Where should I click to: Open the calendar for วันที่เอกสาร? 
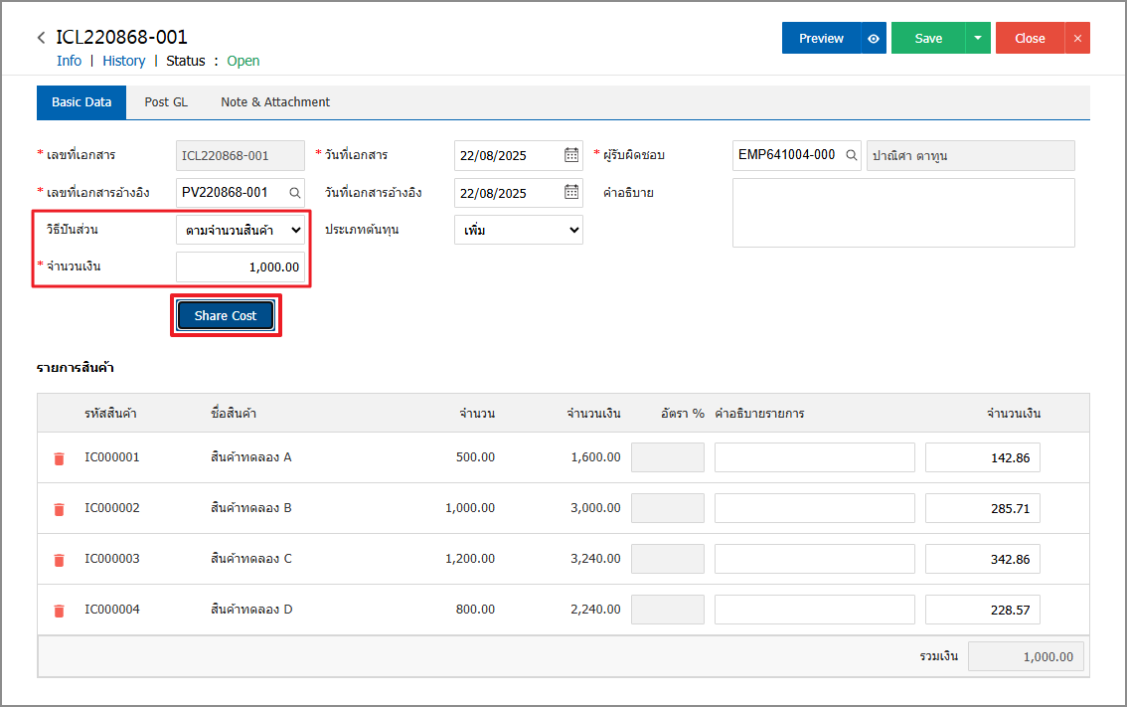point(571,155)
